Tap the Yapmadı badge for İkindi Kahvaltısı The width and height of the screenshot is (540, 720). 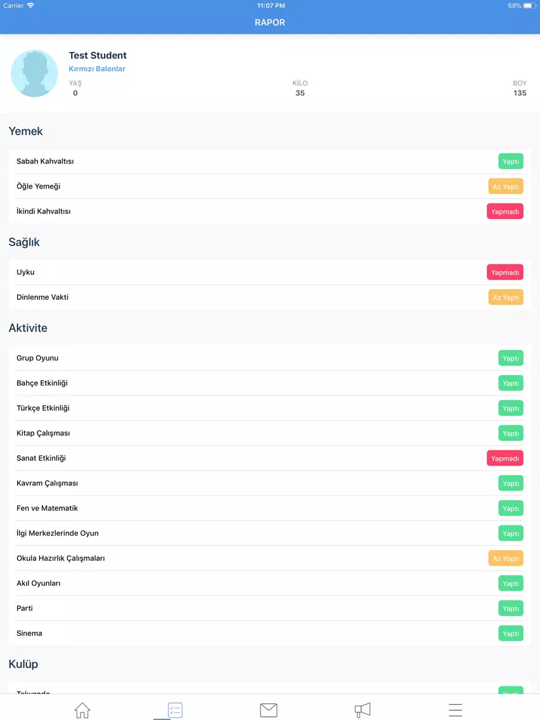point(505,211)
